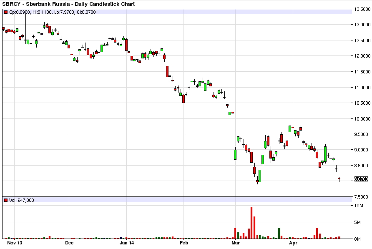Click the 10.0000 price axis label

(362, 119)
